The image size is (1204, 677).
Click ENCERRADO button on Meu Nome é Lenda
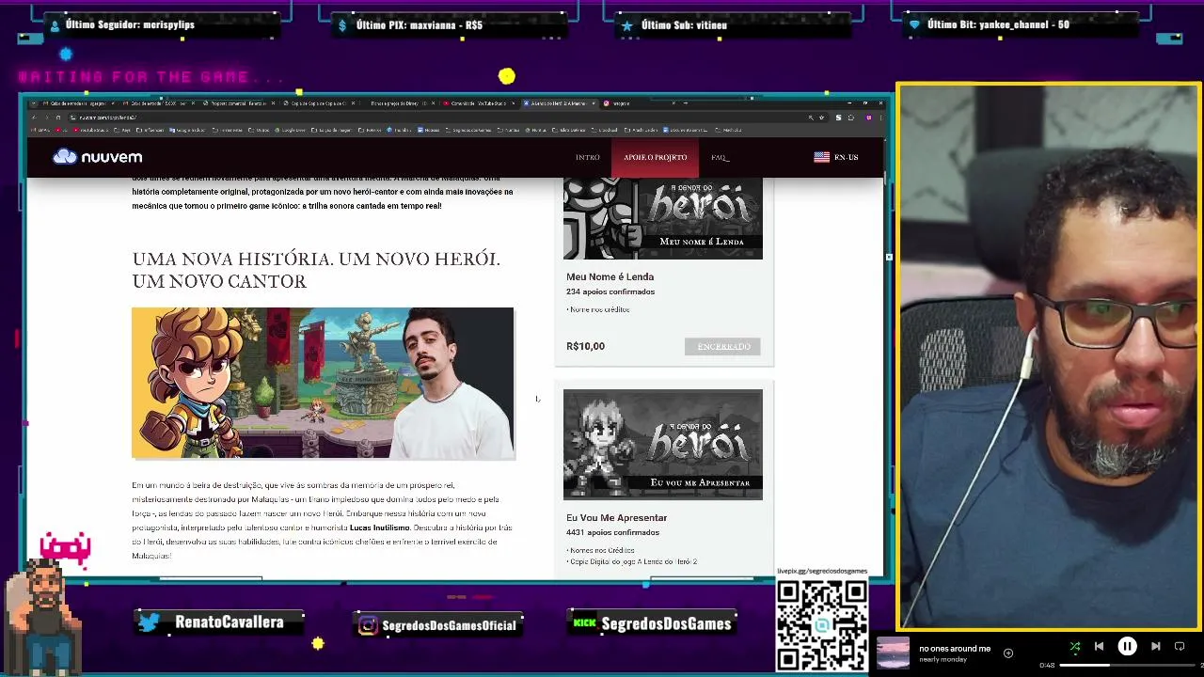[723, 346]
